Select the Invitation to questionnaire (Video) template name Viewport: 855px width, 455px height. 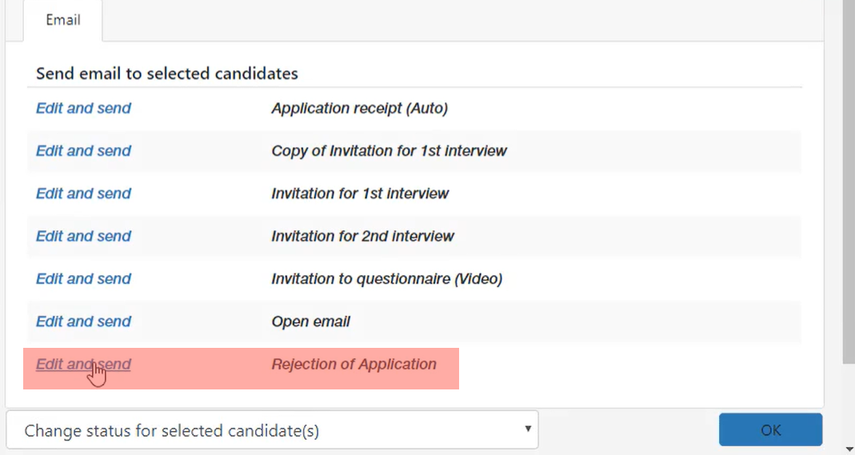[x=386, y=278]
